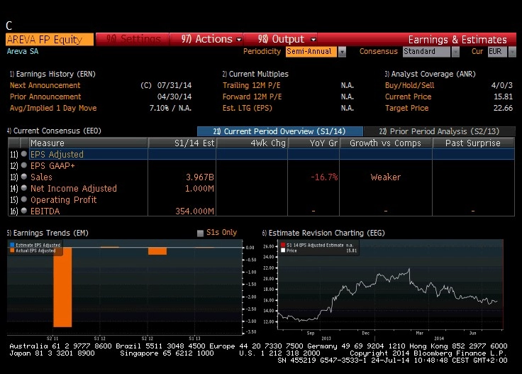The image size is (522, 374).
Task: Select the EPS Adjusted radio button
Action: tap(24, 154)
